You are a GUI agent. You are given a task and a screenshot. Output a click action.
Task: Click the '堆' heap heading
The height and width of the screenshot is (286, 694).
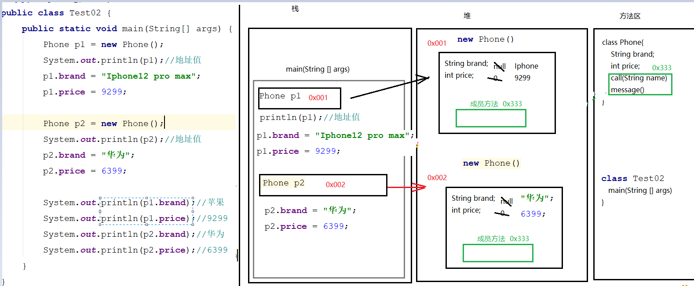pyautogui.click(x=467, y=16)
